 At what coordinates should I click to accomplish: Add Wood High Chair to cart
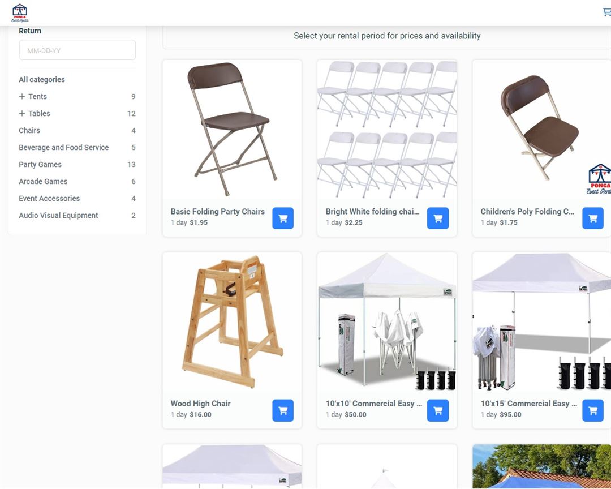coord(283,410)
